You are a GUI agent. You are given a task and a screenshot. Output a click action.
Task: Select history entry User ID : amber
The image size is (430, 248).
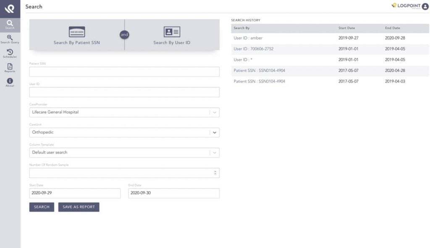point(248,38)
